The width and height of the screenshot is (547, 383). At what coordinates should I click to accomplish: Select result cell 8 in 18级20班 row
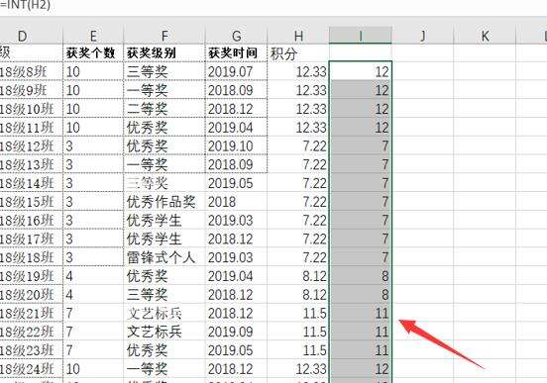pyautogui.click(x=361, y=295)
